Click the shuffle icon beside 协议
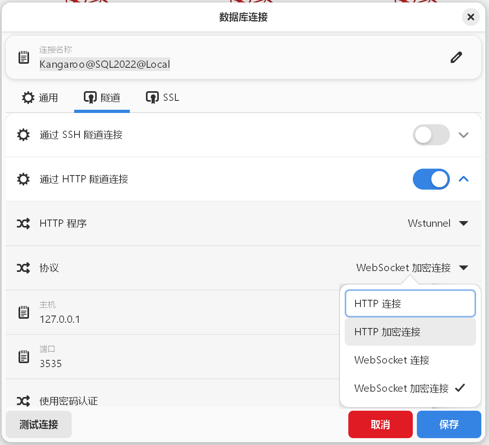The width and height of the screenshot is (489, 445). [23, 268]
